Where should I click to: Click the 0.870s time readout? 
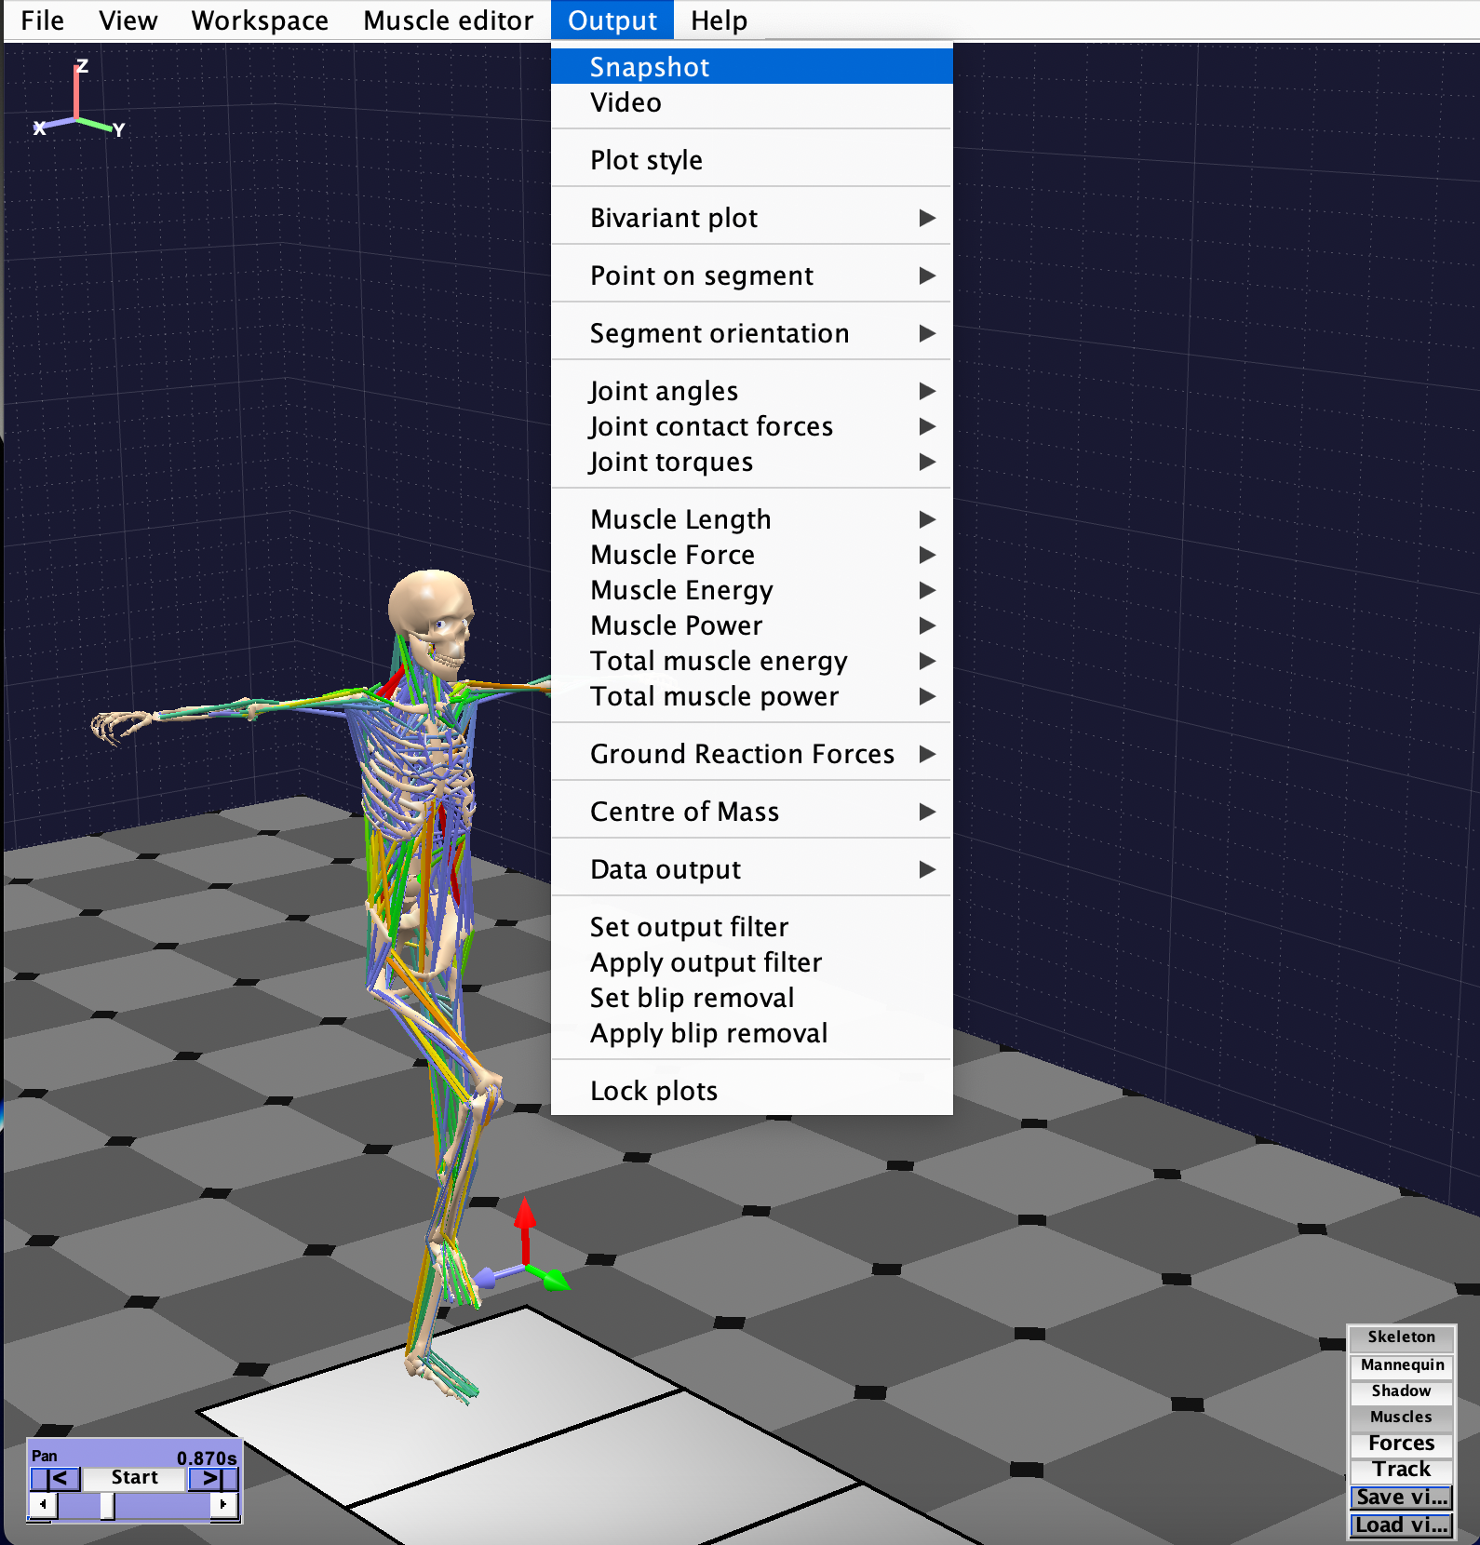(207, 1458)
